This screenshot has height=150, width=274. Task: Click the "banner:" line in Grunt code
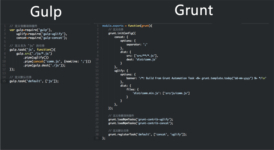coord(196,78)
